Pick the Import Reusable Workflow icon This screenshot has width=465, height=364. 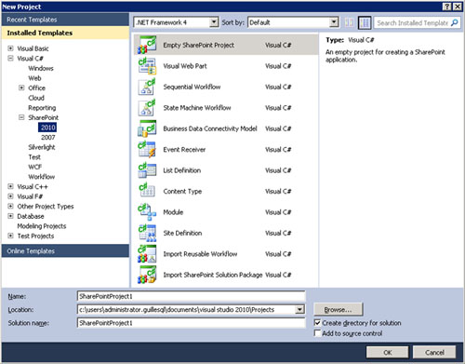click(x=147, y=254)
